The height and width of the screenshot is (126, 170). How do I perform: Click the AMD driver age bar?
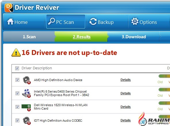(x=164, y=76)
